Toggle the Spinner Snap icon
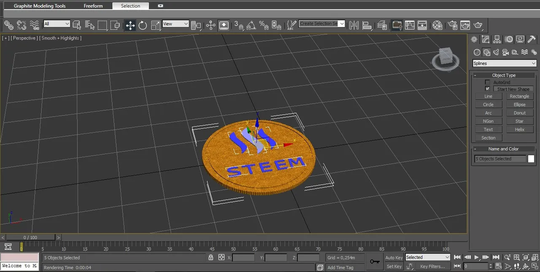Image resolution: width=540 pixels, height=272 pixels. pos(277,25)
